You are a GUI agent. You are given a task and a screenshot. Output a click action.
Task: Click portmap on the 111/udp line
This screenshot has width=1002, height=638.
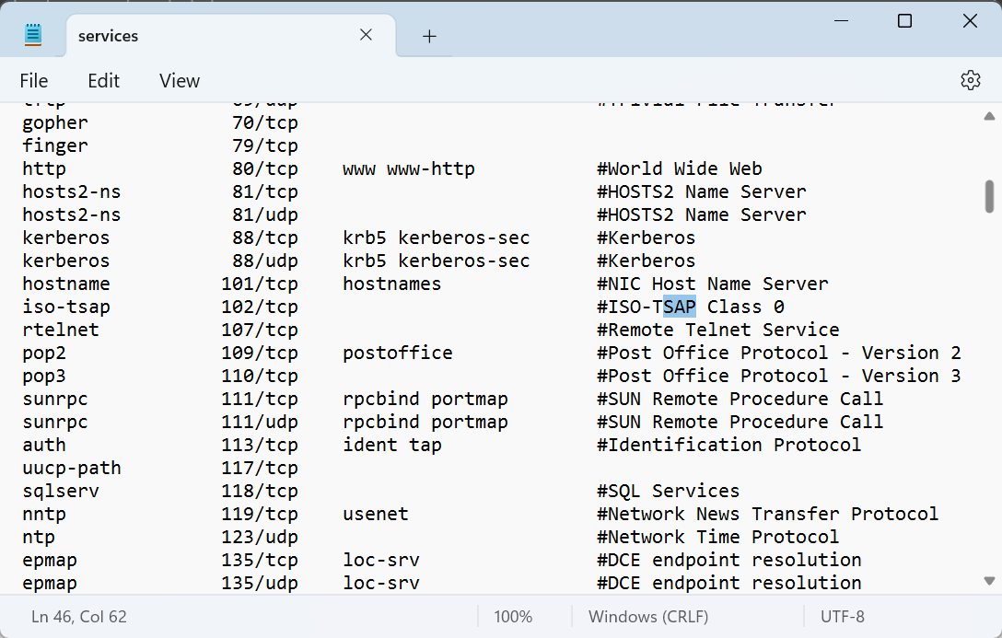point(470,422)
